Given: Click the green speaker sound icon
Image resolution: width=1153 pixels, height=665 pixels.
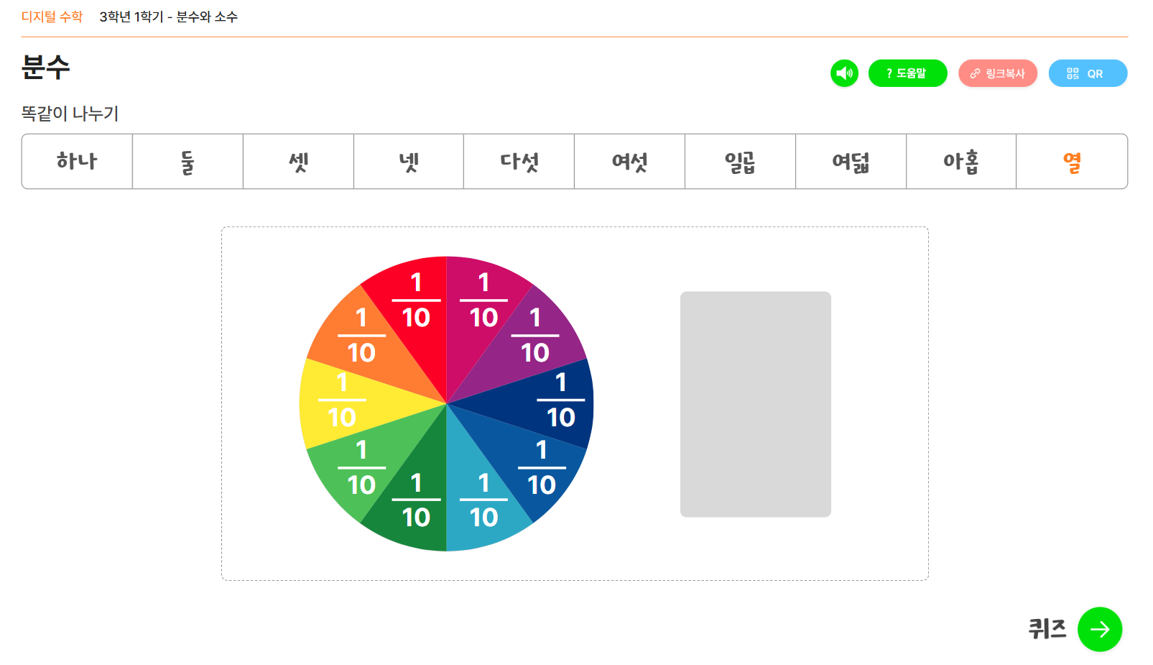Looking at the screenshot, I should click(844, 73).
